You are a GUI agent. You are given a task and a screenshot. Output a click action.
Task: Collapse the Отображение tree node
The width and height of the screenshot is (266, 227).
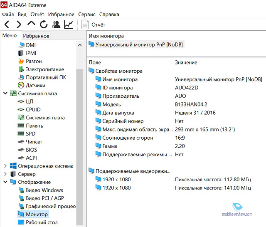[5, 182]
